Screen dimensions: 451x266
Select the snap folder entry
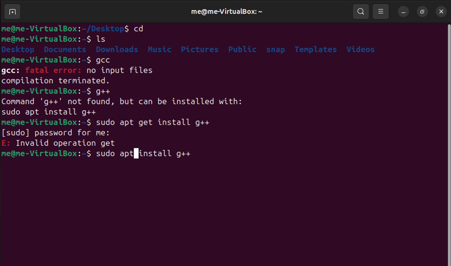click(x=275, y=49)
